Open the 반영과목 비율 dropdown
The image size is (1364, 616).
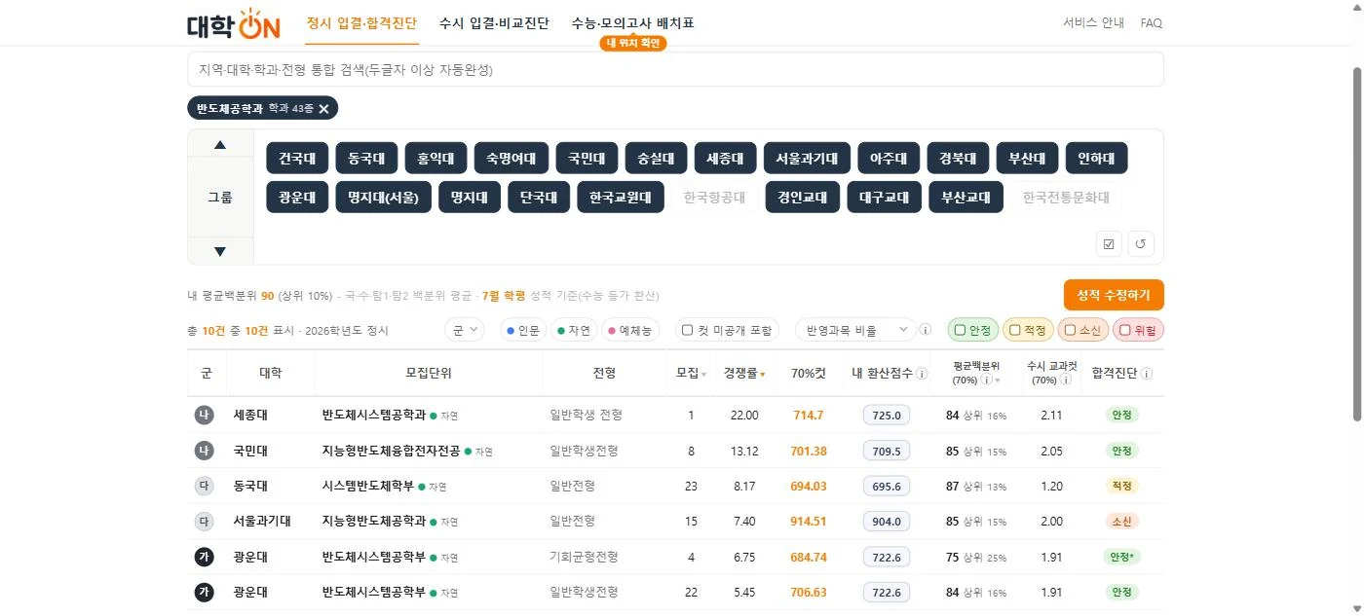(x=855, y=330)
